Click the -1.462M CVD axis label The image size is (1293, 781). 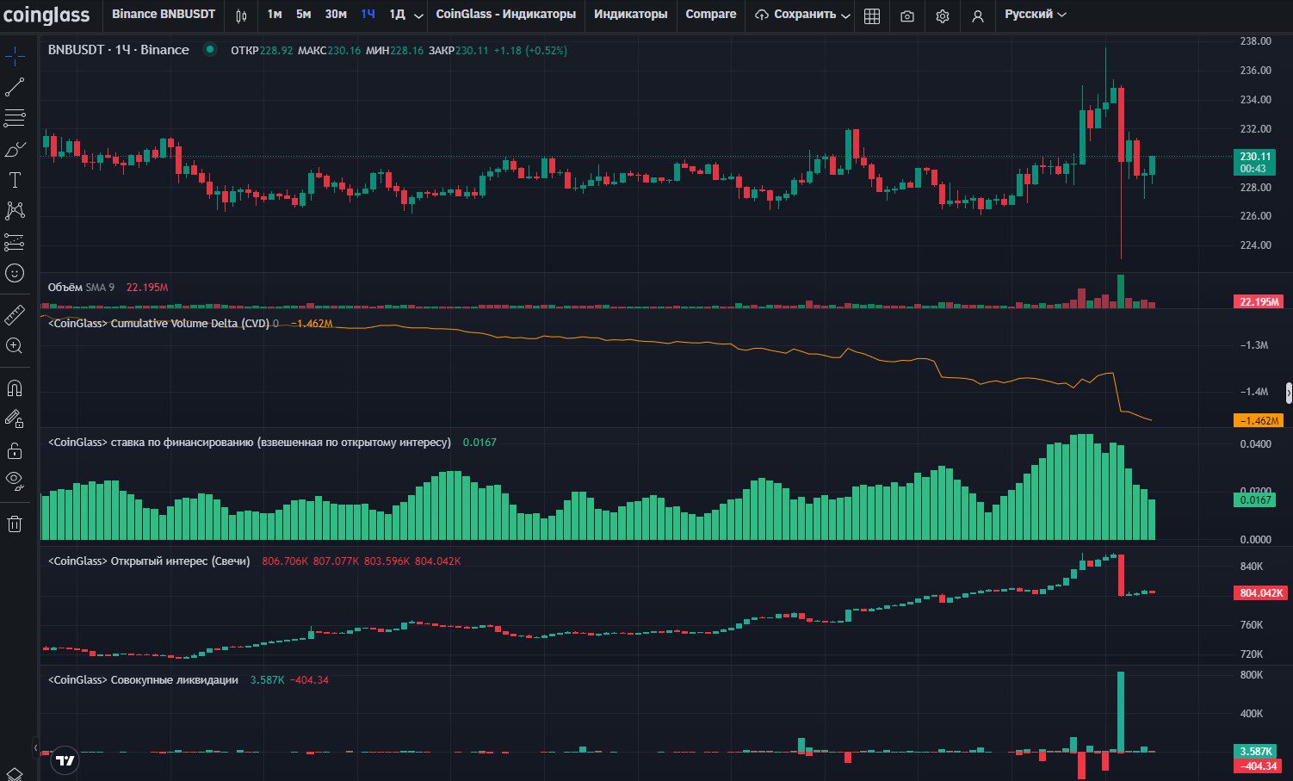pos(1259,421)
